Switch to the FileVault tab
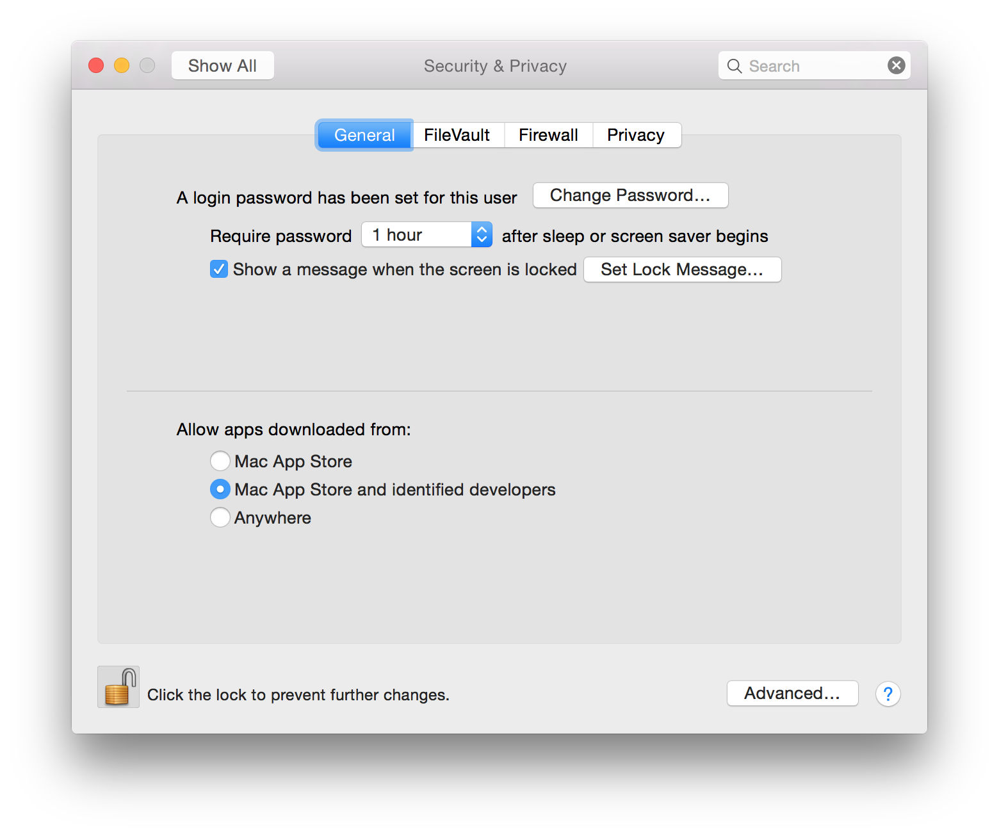Image resolution: width=999 pixels, height=836 pixels. pyautogui.click(x=457, y=135)
